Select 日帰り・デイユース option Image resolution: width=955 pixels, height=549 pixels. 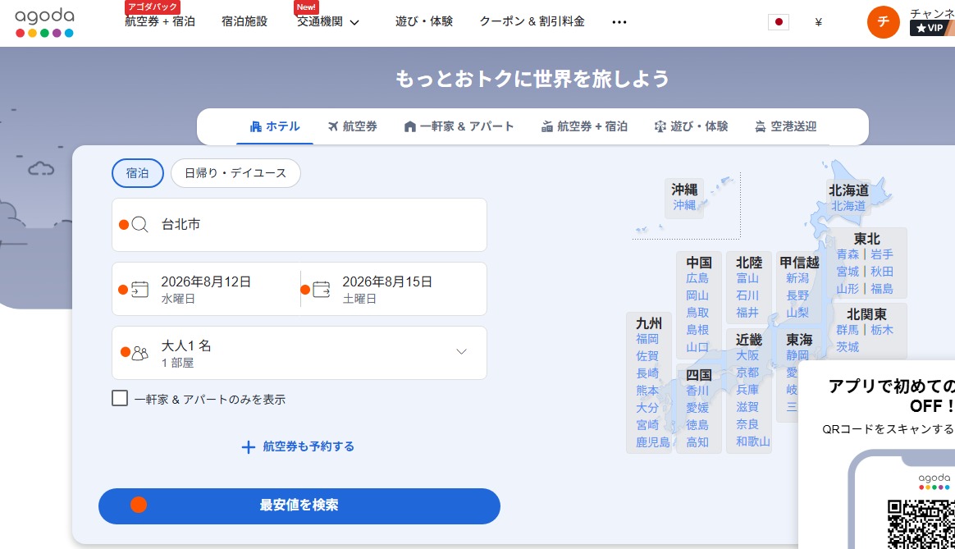tap(235, 173)
